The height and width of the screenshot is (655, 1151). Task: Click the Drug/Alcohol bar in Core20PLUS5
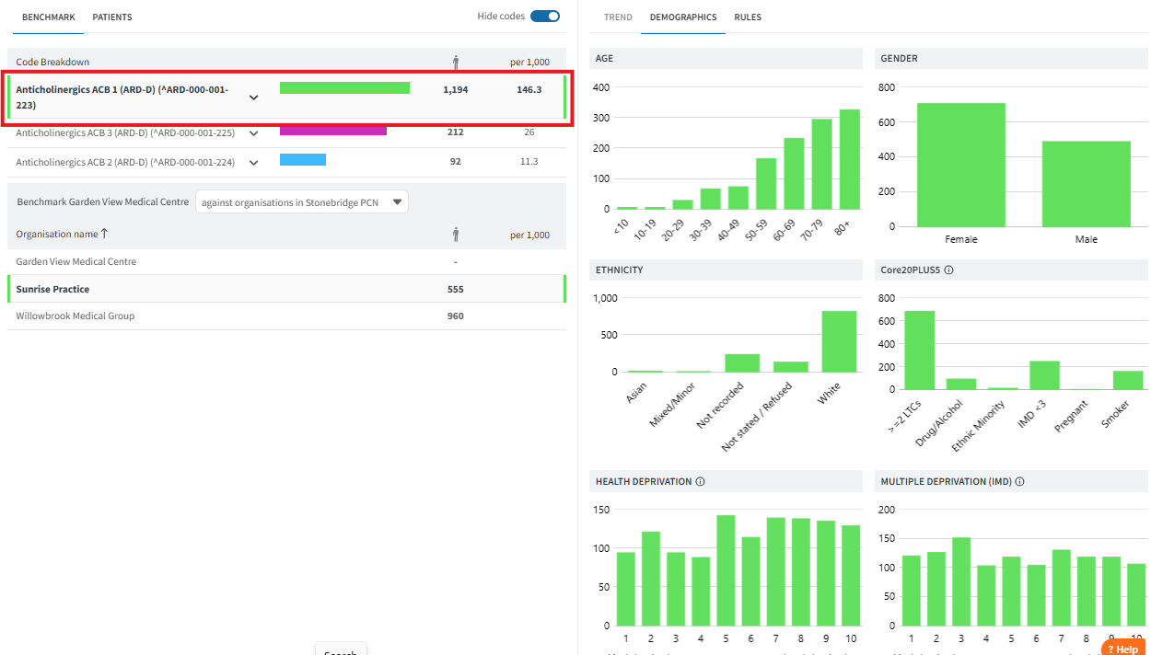point(961,385)
